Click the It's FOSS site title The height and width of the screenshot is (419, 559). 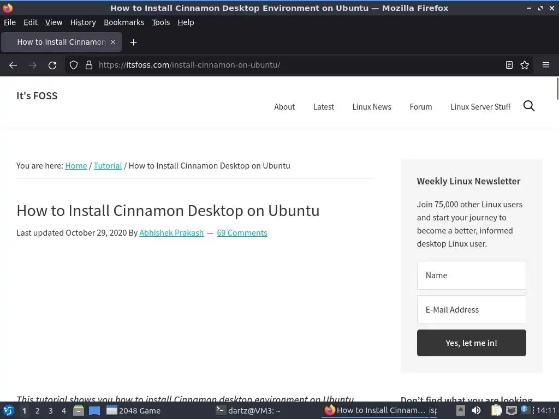[x=37, y=95]
